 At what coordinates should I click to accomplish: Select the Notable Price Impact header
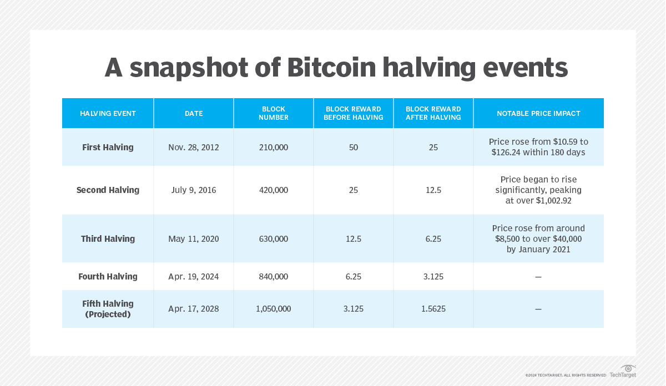[538, 114]
